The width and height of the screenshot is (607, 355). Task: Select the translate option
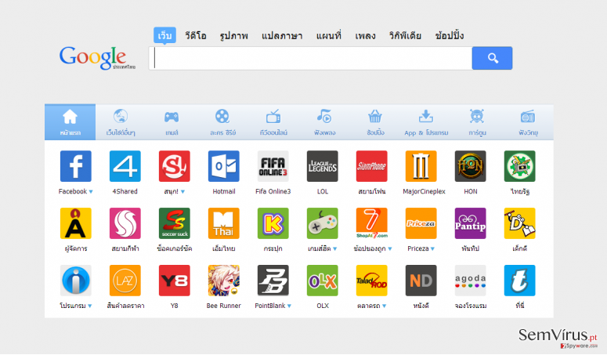[282, 35]
